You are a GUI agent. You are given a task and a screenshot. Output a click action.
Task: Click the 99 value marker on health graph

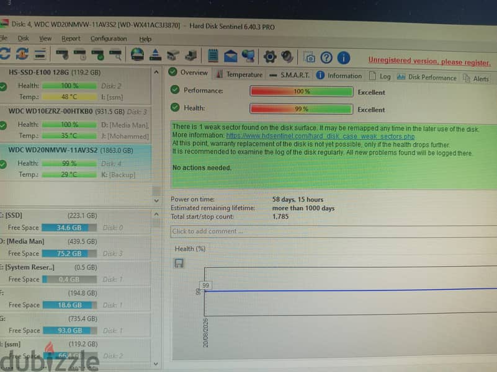[206, 285]
